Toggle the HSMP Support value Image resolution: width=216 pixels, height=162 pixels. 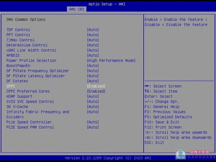(93, 97)
